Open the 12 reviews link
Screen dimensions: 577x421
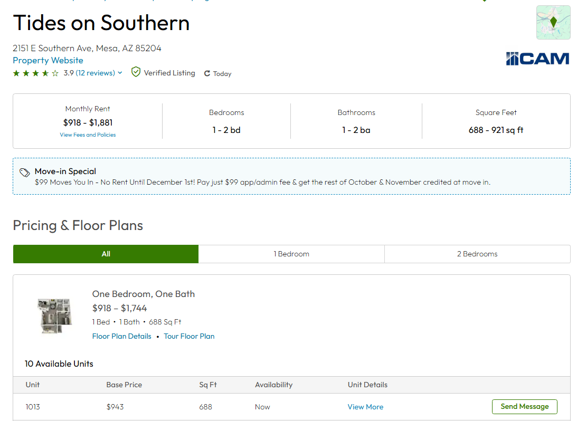pyautogui.click(x=96, y=73)
